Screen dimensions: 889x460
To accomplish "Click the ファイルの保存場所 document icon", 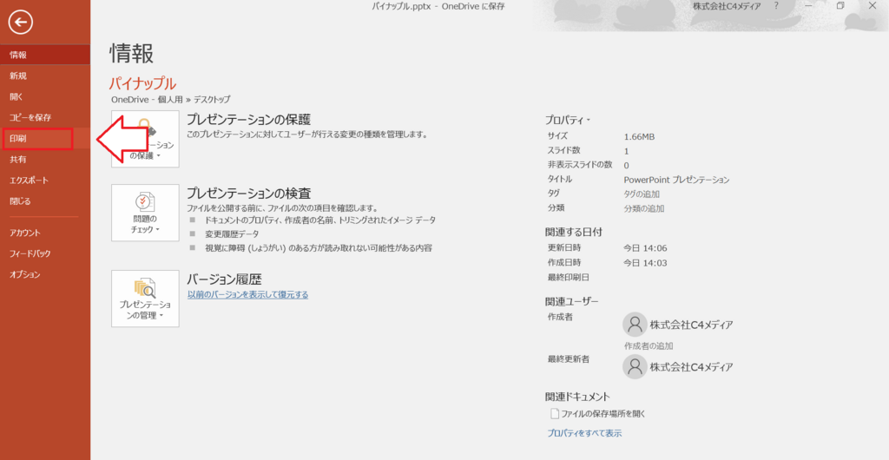I will (555, 414).
